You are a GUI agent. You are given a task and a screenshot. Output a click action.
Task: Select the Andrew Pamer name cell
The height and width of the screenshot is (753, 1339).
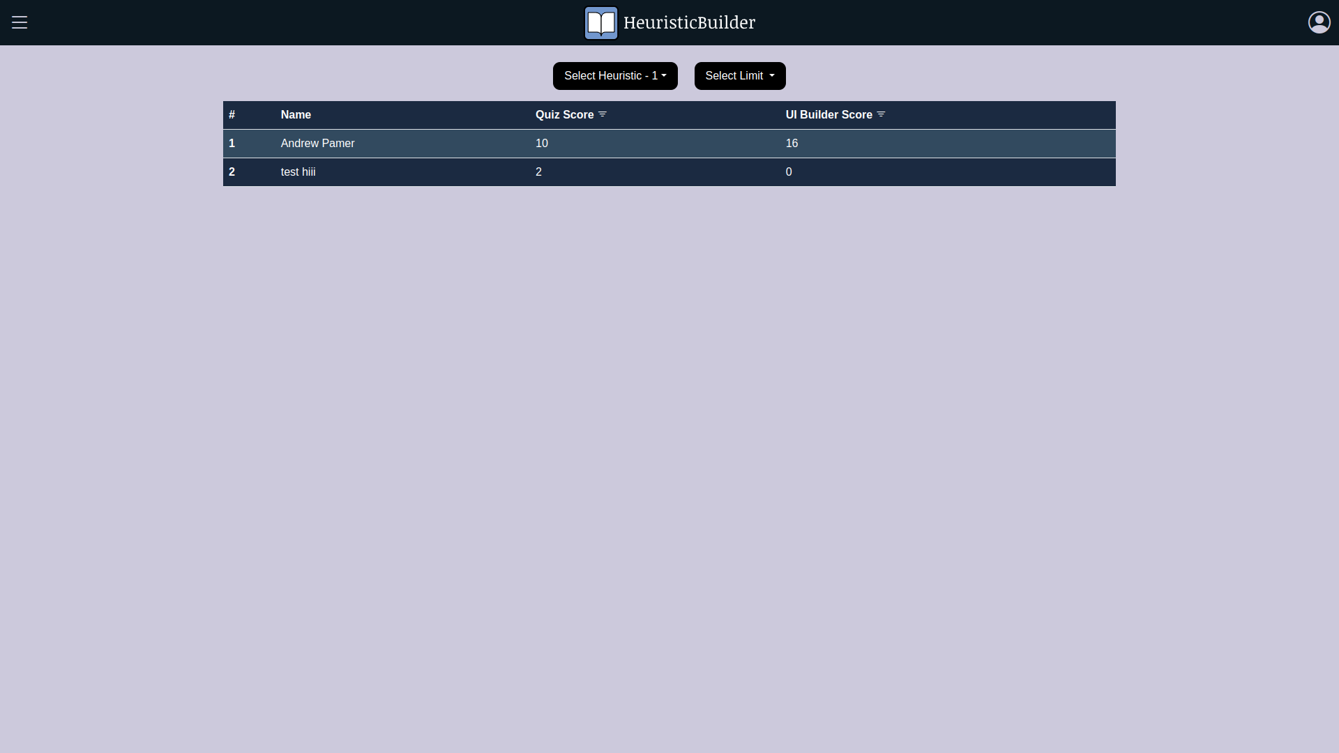click(317, 144)
